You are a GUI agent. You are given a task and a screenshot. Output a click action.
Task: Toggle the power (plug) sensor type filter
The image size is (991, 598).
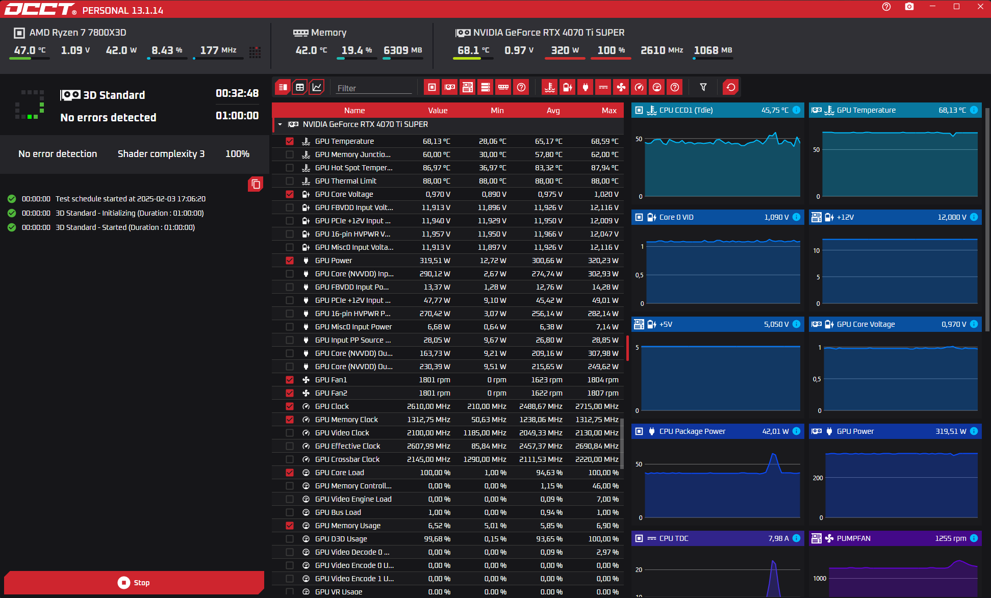(585, 87)
